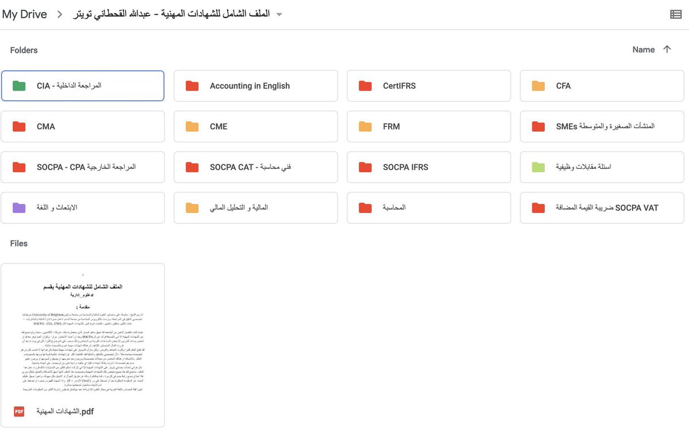The width and height of the screenshot is (689, 430).
Task: Select الشهادات المهنية.pdf file name
Action: (x=65, y=411)
